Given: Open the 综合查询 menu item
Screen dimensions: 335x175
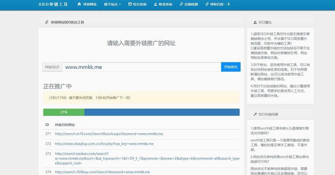Looking at the screenshot, I should coord(140,4).
